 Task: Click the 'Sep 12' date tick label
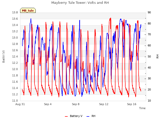pyautogui.click(x=104, y=104)
